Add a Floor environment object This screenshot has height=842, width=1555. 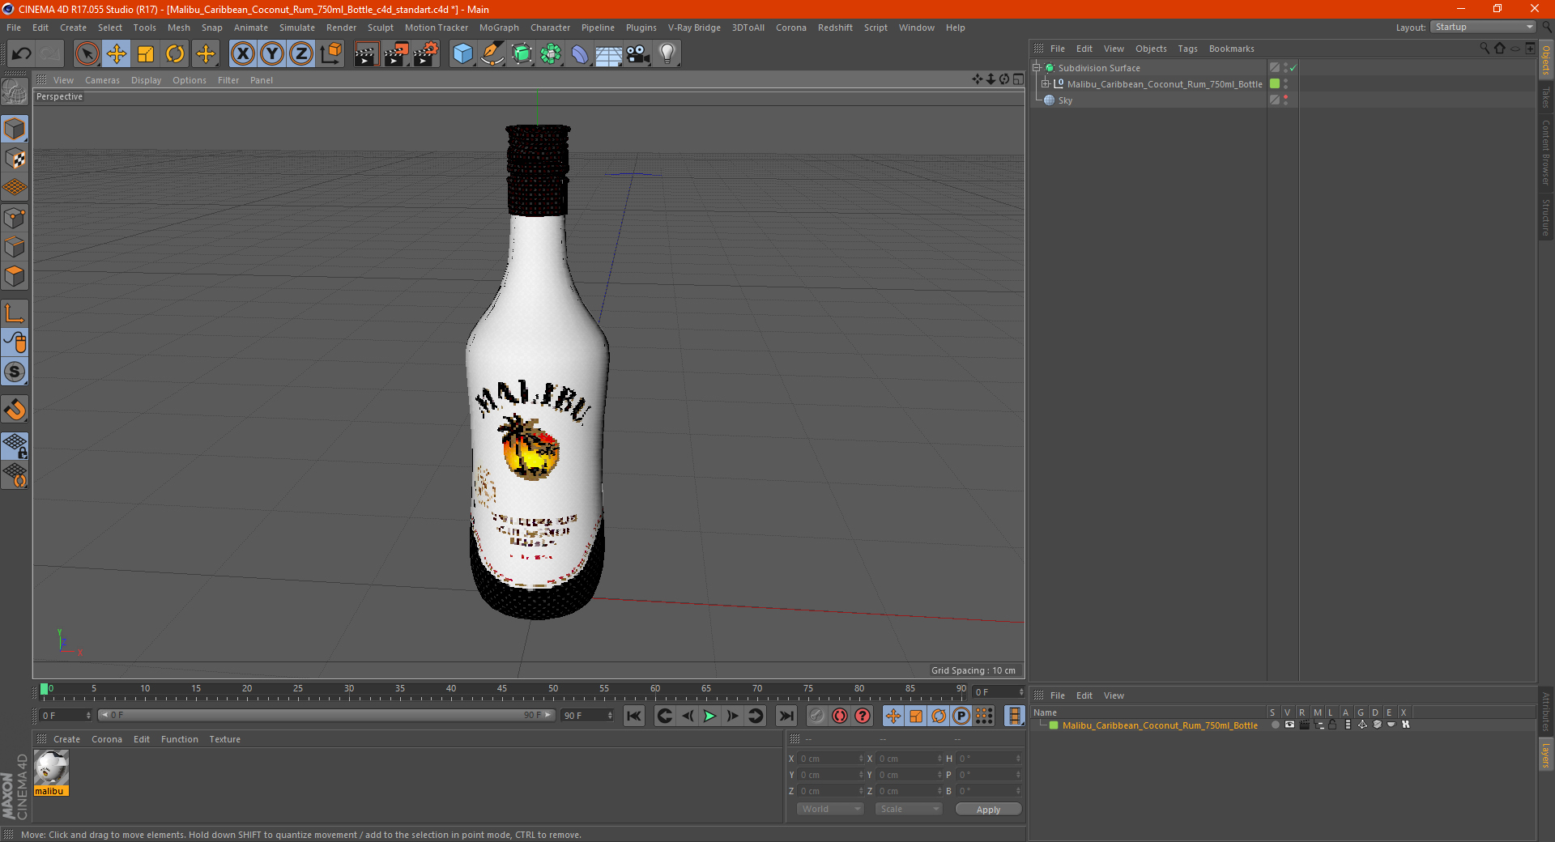tap(609, 54)
